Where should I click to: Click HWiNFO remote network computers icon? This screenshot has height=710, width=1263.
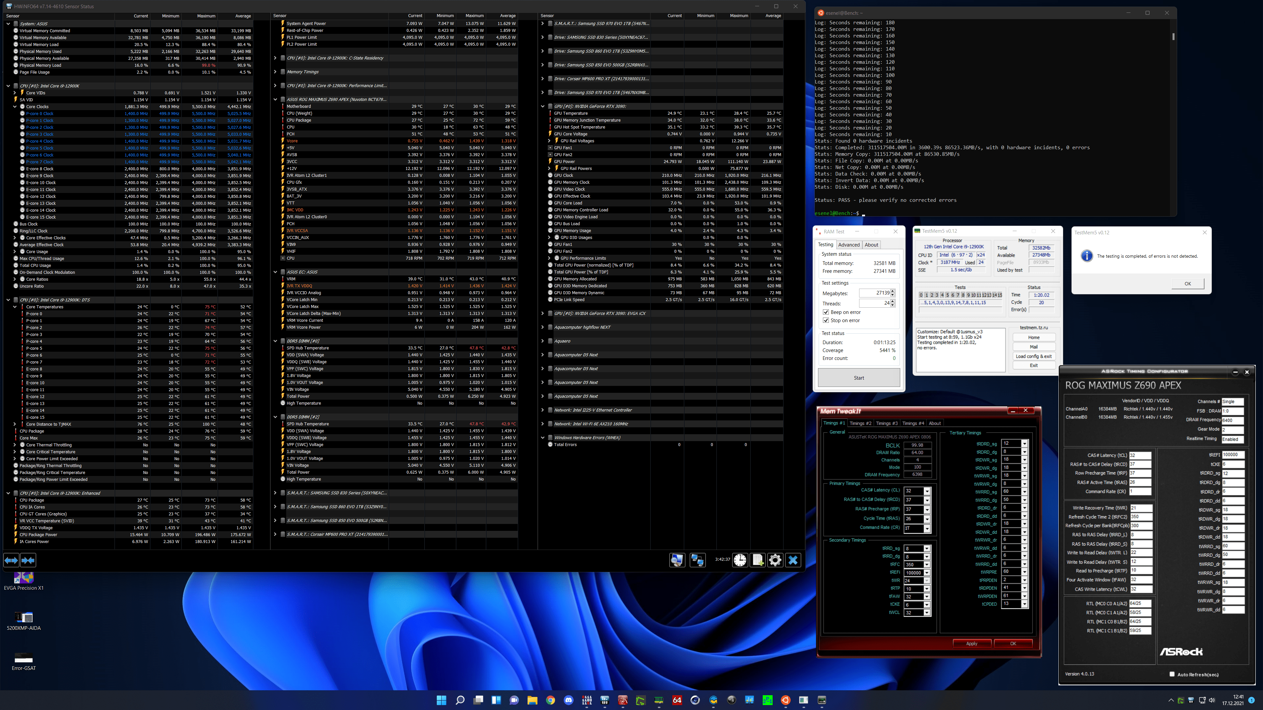[698, 560]
